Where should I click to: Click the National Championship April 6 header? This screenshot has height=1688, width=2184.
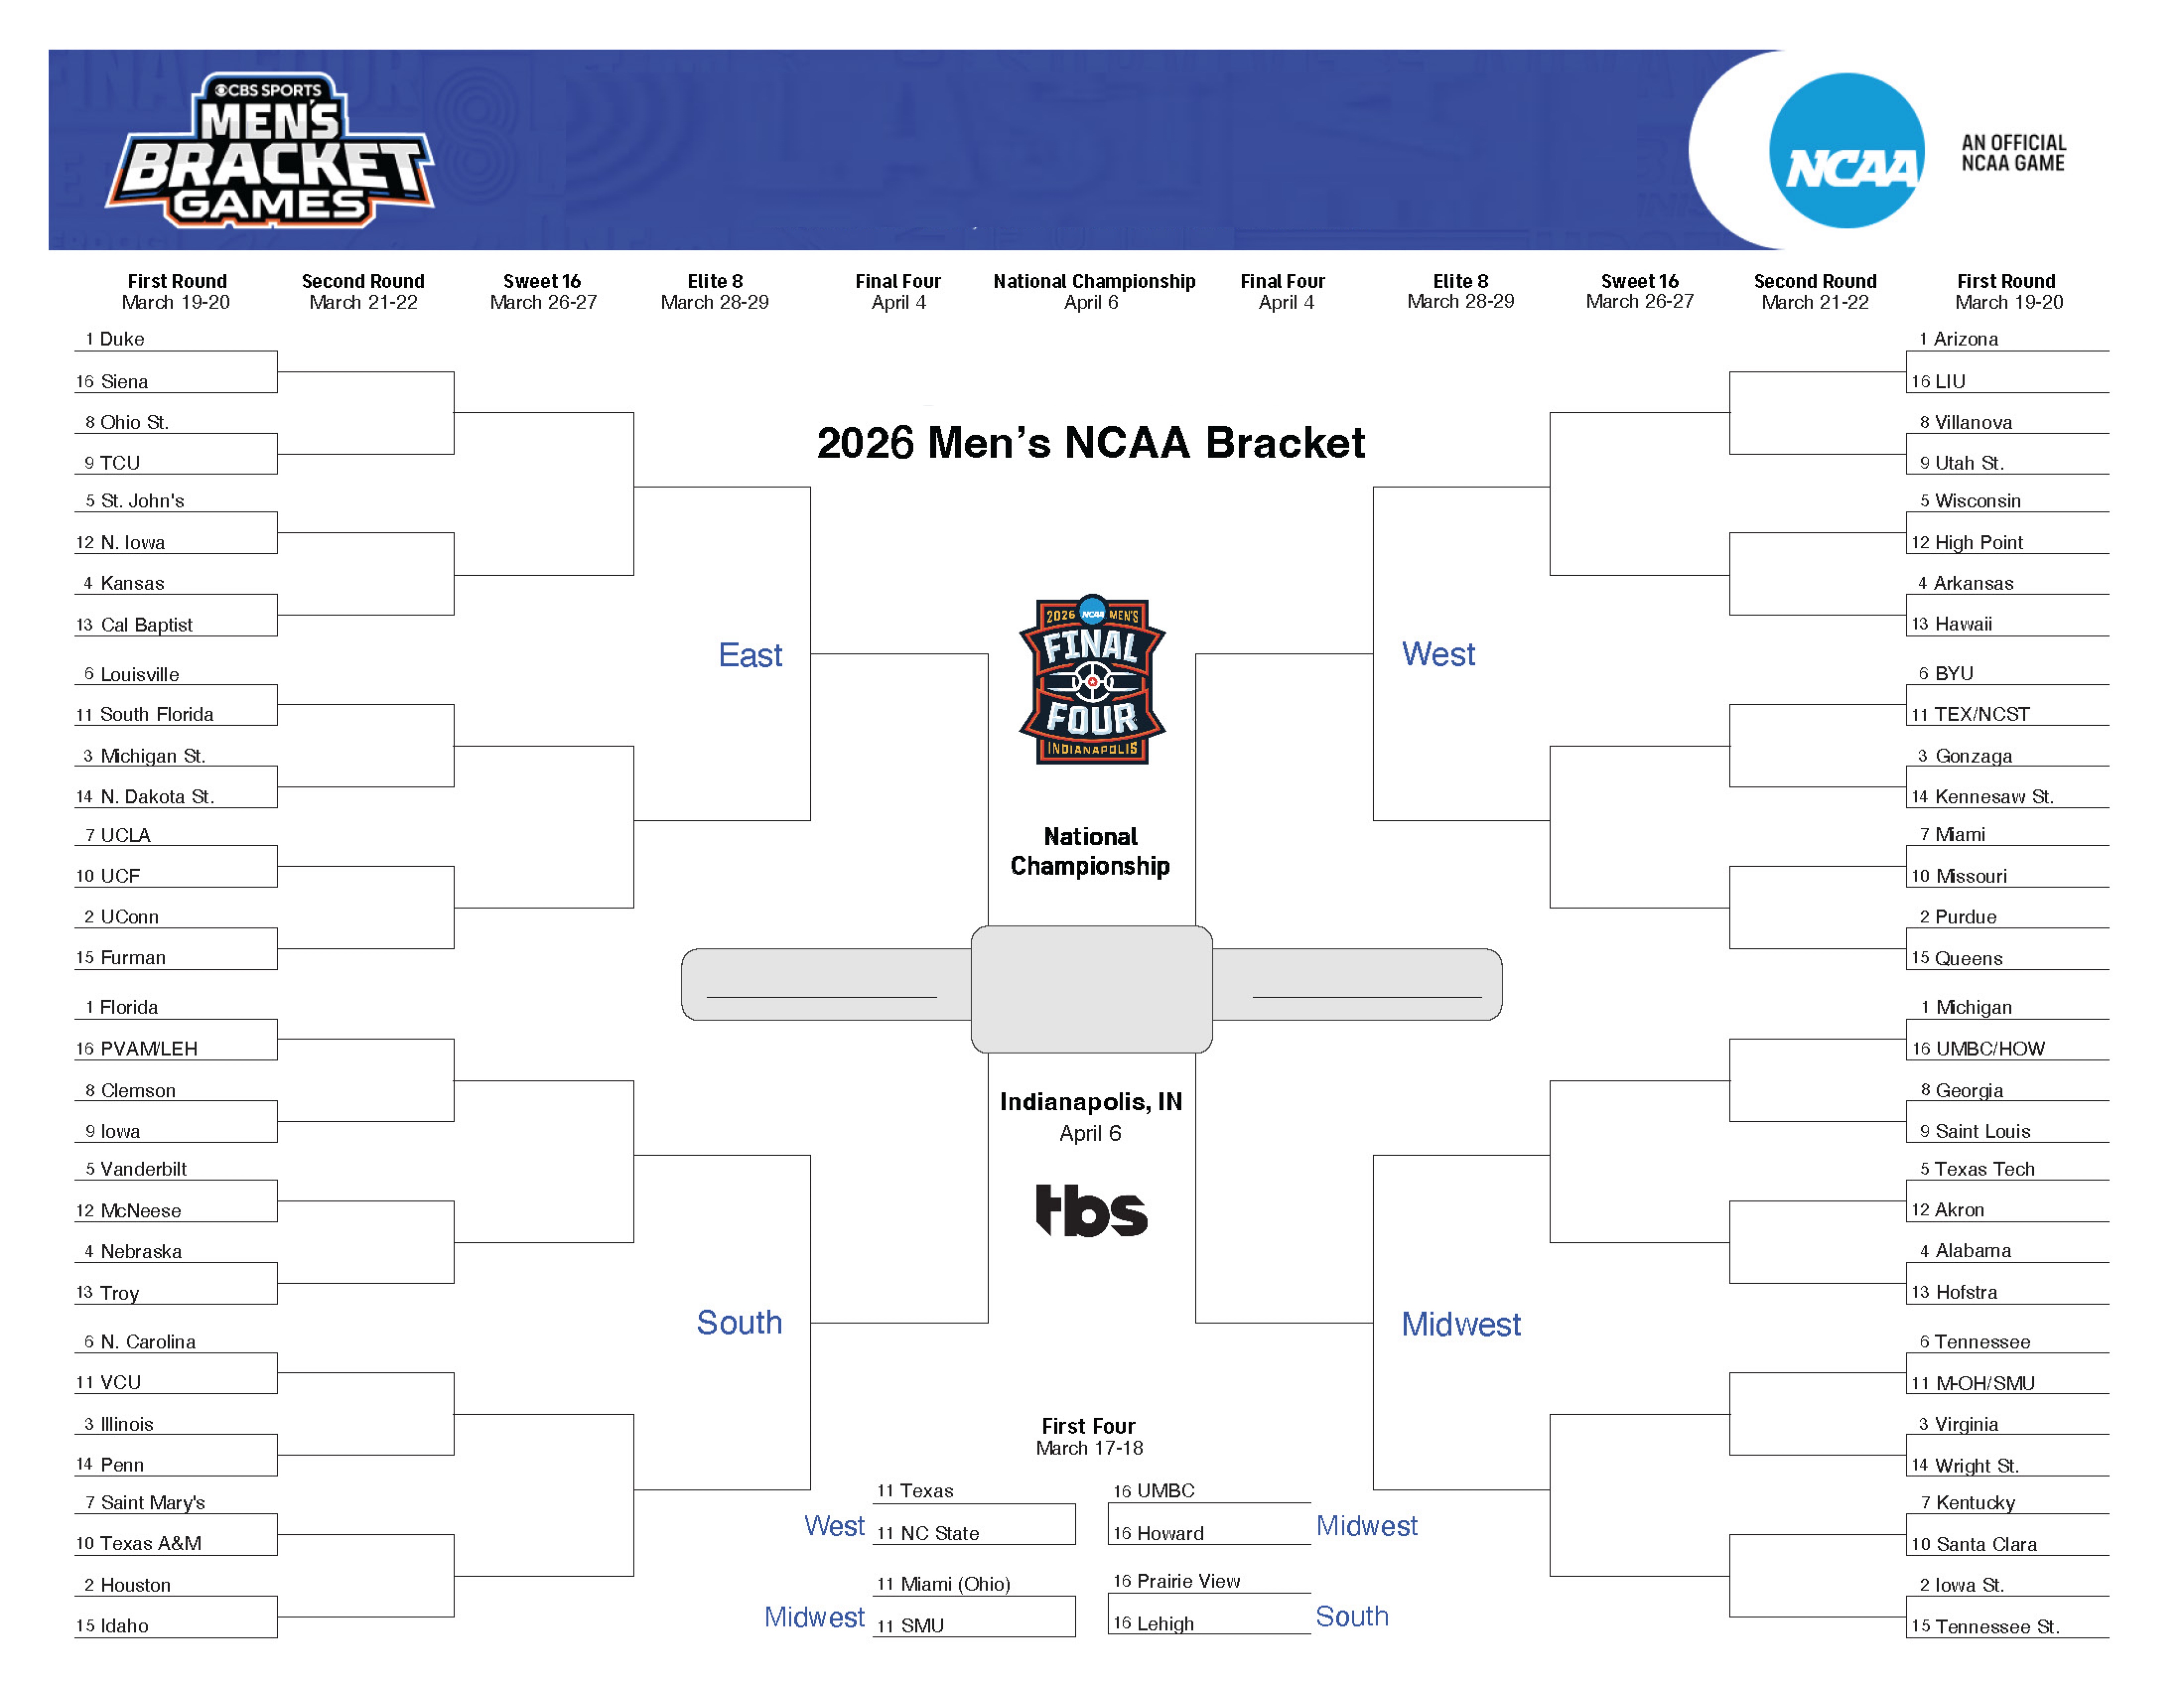pyautogui.click(x=1094, y=291)
